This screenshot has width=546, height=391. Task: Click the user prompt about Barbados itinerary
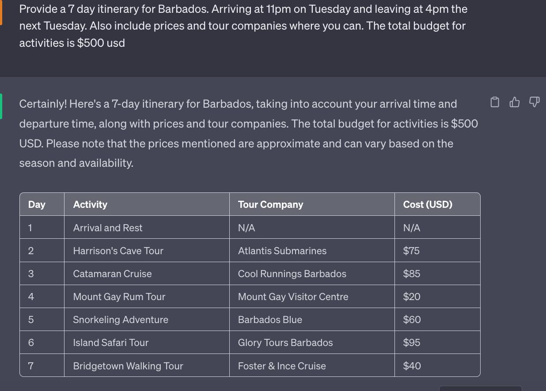(243, 26)
